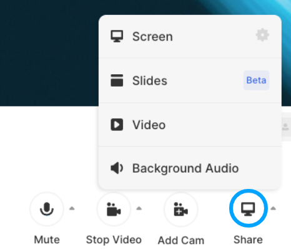Click the Screen monitor icon
This screenshot has width=291, height=250.
[117, 36]
